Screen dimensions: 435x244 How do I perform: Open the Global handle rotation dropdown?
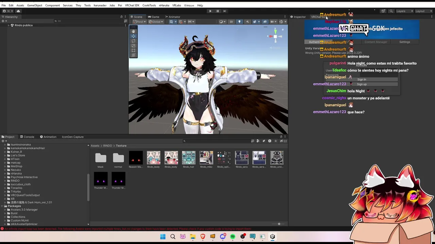point(156,22)
